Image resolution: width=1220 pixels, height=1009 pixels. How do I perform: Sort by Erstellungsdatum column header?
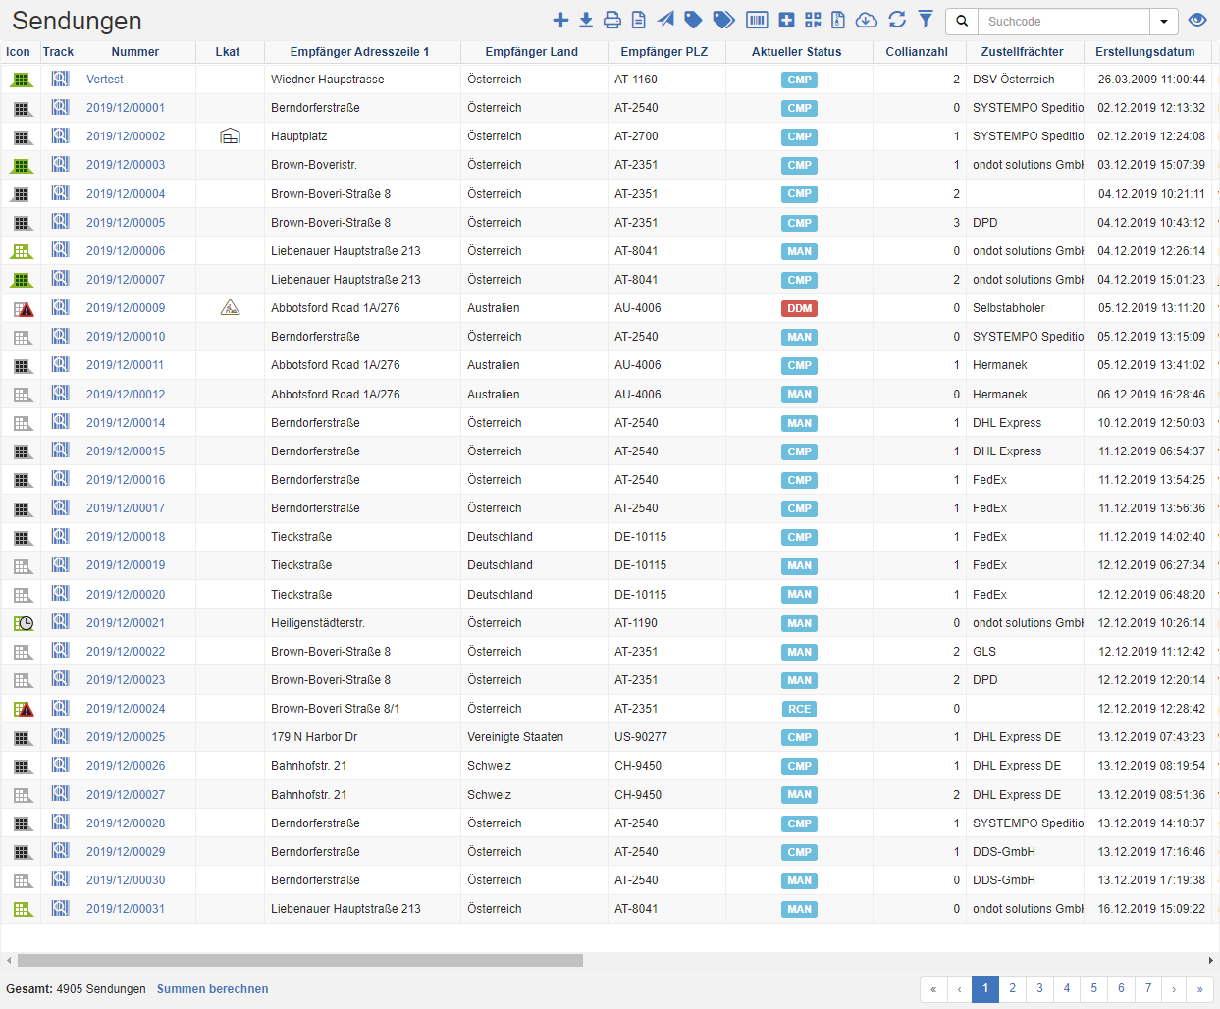tap(1144, 52)
